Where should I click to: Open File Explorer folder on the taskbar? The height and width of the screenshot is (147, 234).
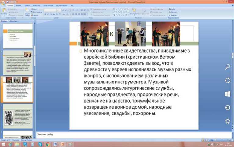pos(17,144)
